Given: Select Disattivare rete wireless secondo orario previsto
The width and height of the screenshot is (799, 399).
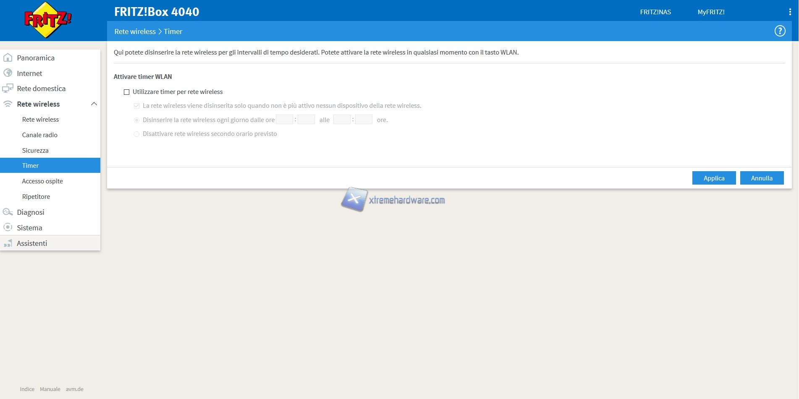Looking at the screenshot, I should click(136, 134).
